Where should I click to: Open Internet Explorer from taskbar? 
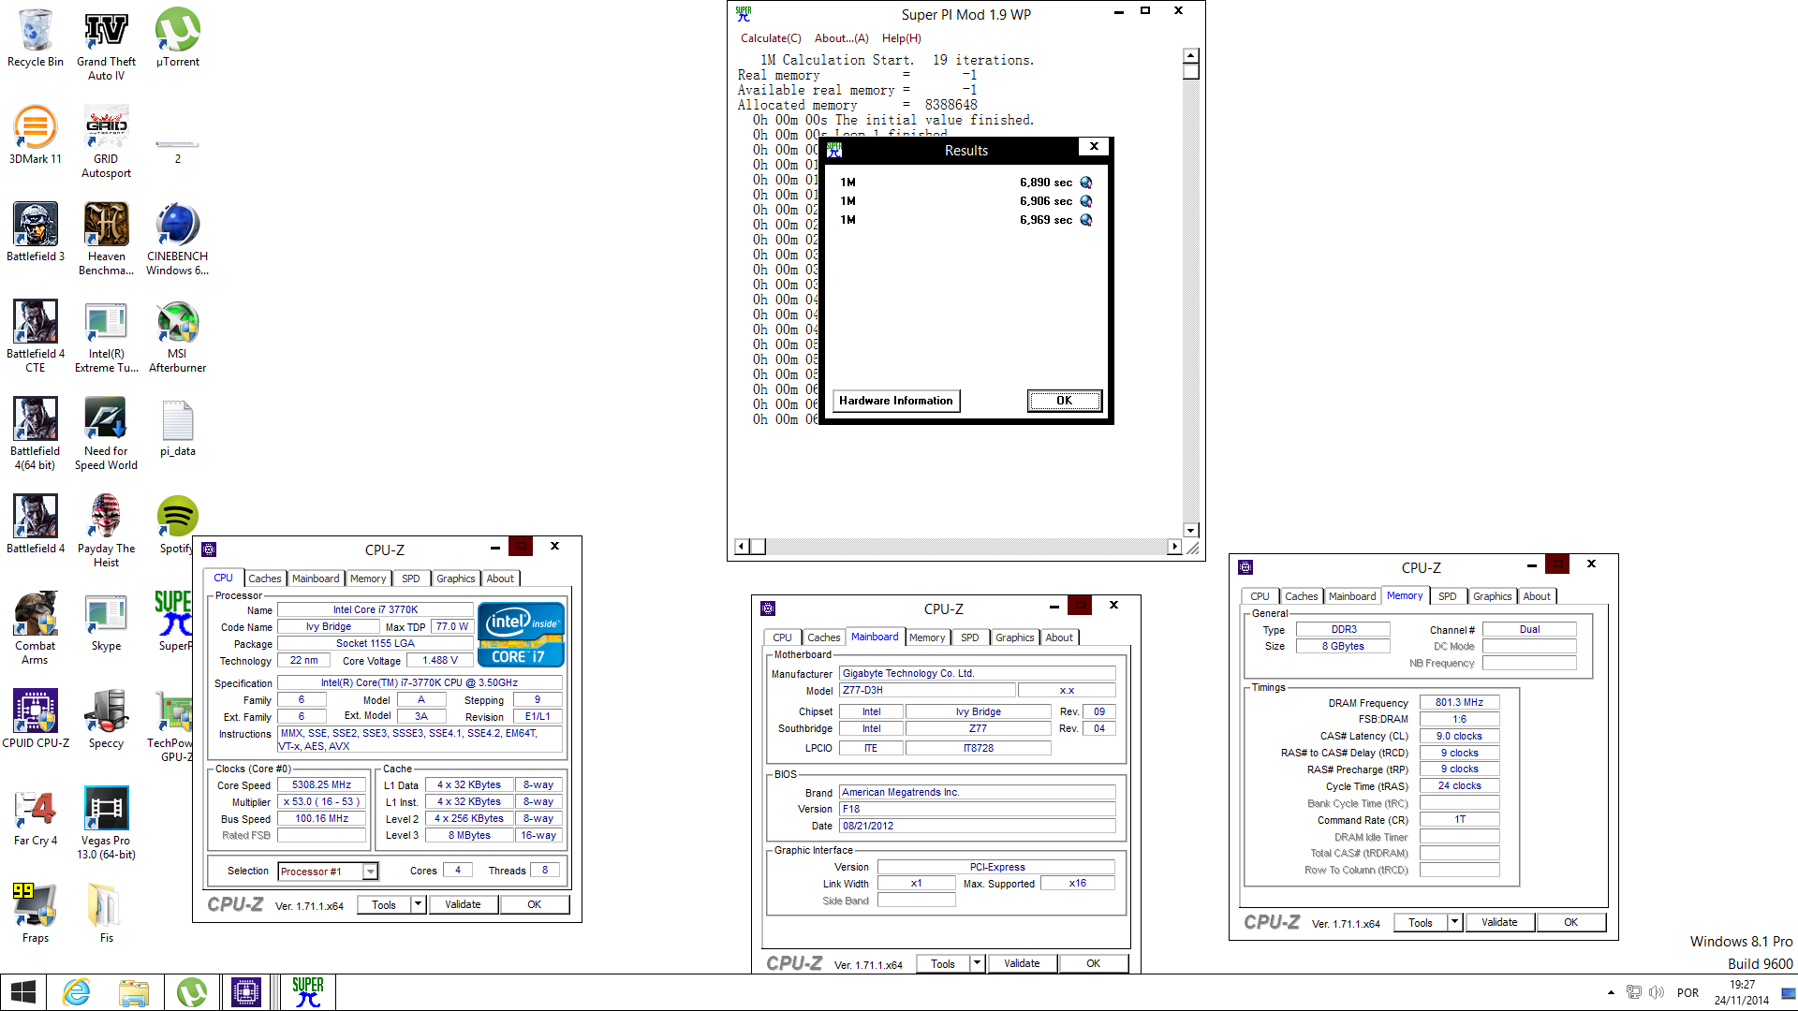77,992
